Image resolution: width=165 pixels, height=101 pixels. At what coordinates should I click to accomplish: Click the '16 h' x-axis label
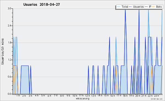[112, 96]
